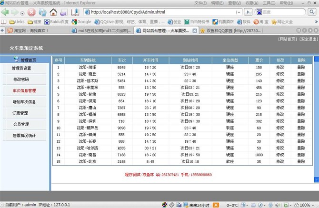
Task: Click 修改 for the 沈阳-福州 row
Action: click(280, 114)
